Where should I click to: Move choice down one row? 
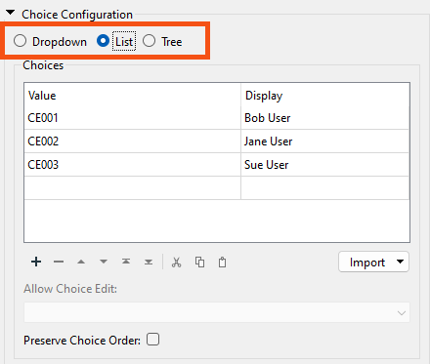[104, 262]
